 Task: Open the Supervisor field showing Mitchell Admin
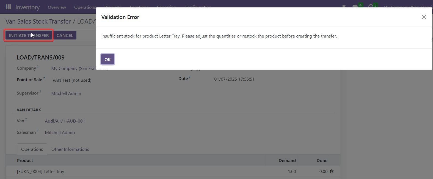click(66, 93)
